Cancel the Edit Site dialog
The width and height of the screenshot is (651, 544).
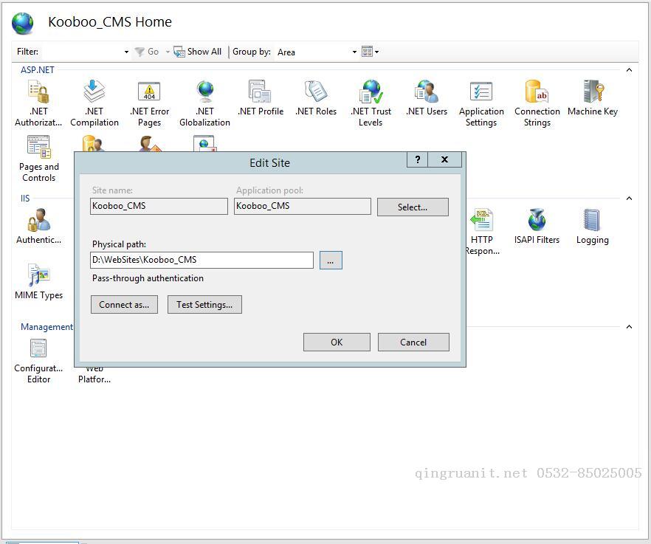coord(413,342)
